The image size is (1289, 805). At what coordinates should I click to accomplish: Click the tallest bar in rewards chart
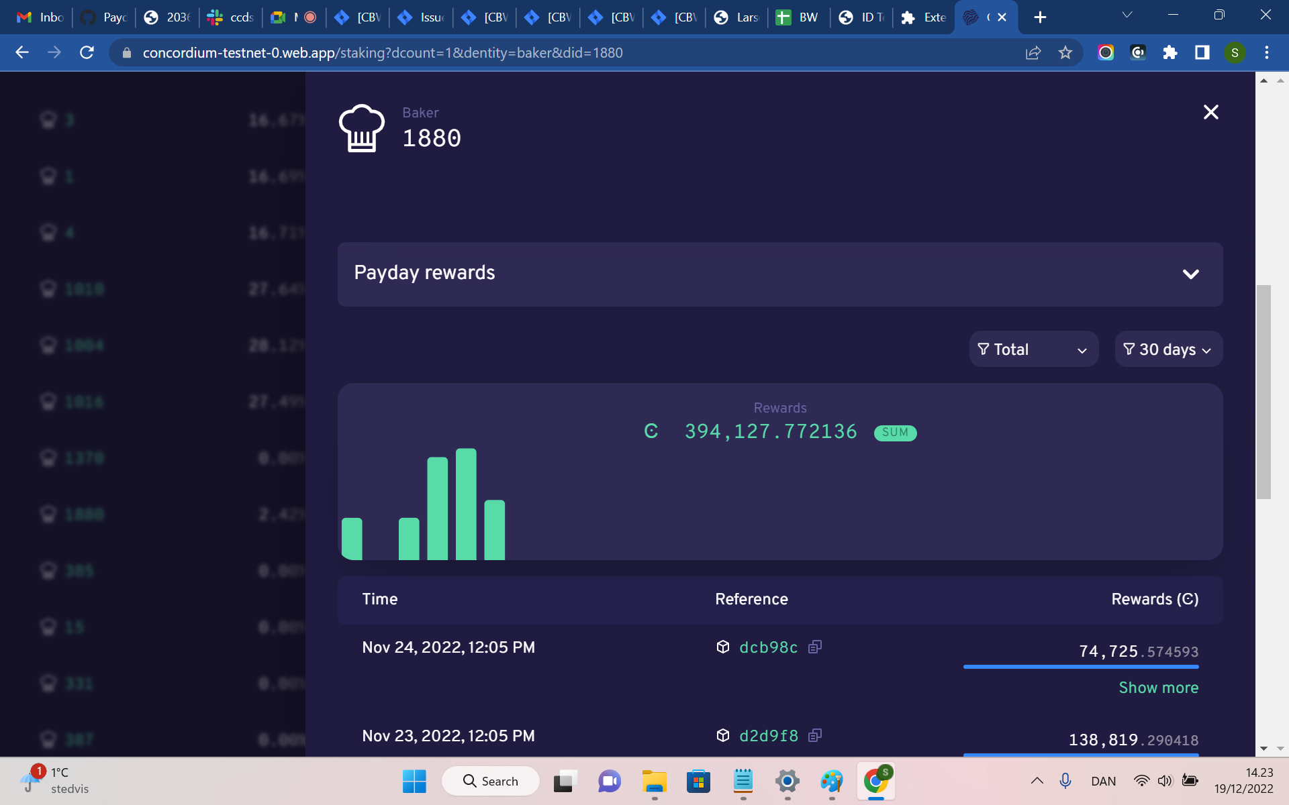pos(466,504)
